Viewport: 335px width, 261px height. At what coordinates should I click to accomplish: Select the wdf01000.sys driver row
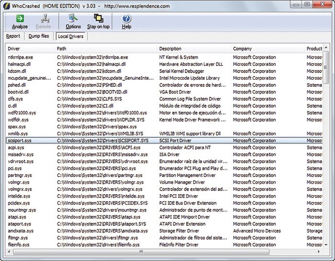164,113
